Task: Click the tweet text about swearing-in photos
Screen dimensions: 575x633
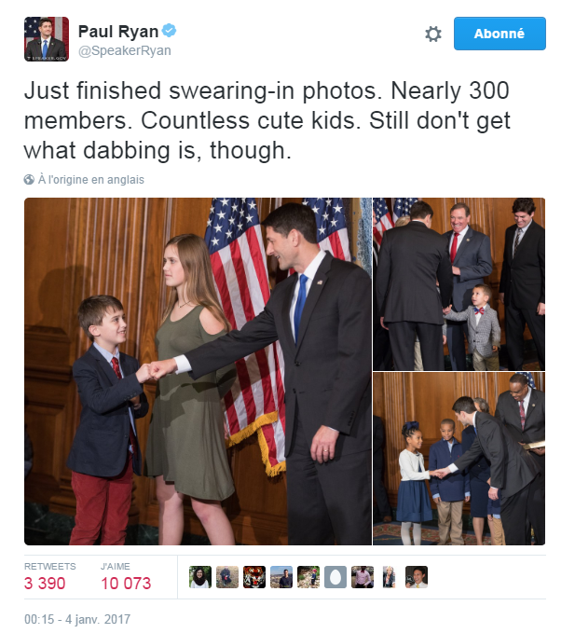Action: 267,121
